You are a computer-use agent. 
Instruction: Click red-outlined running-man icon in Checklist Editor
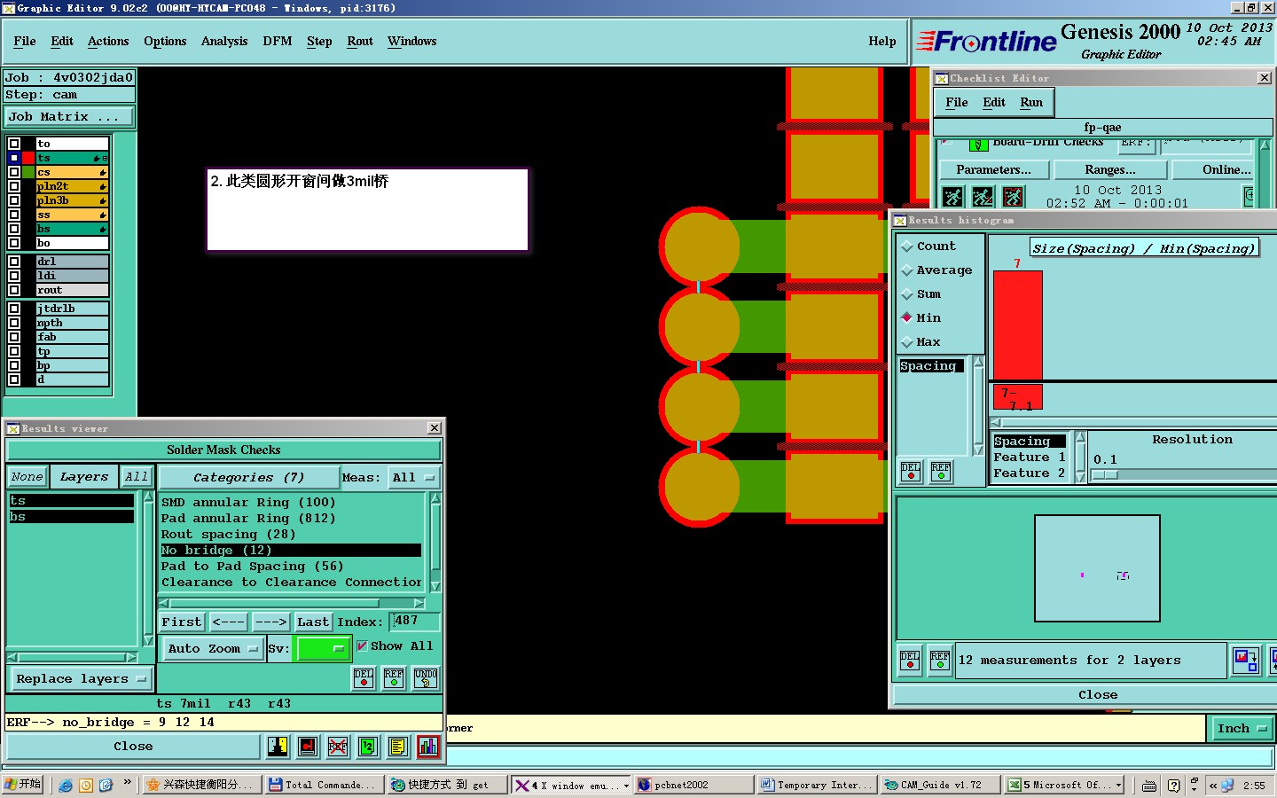coord(1013,196)
